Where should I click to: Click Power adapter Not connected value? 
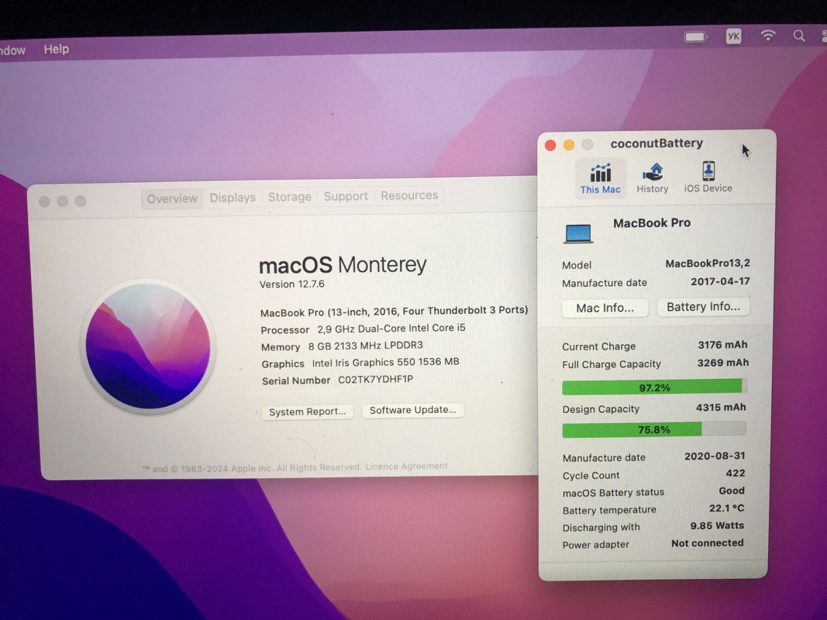pyautogui.click(x=707, y=543)
